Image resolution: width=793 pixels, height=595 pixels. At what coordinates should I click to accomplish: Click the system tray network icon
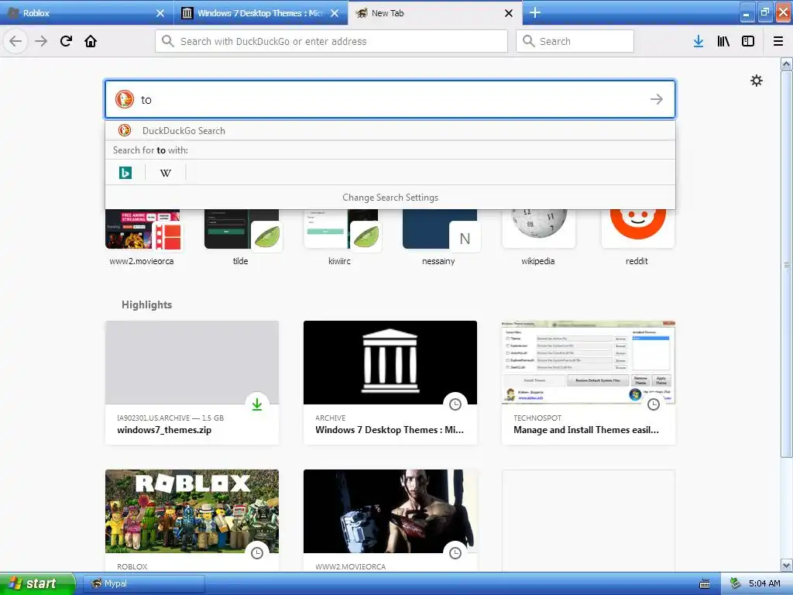[736, 583]
